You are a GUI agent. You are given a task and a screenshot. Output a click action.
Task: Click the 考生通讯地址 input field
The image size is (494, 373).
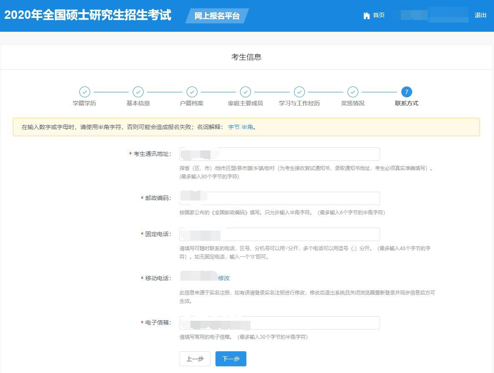coord(279,154)
